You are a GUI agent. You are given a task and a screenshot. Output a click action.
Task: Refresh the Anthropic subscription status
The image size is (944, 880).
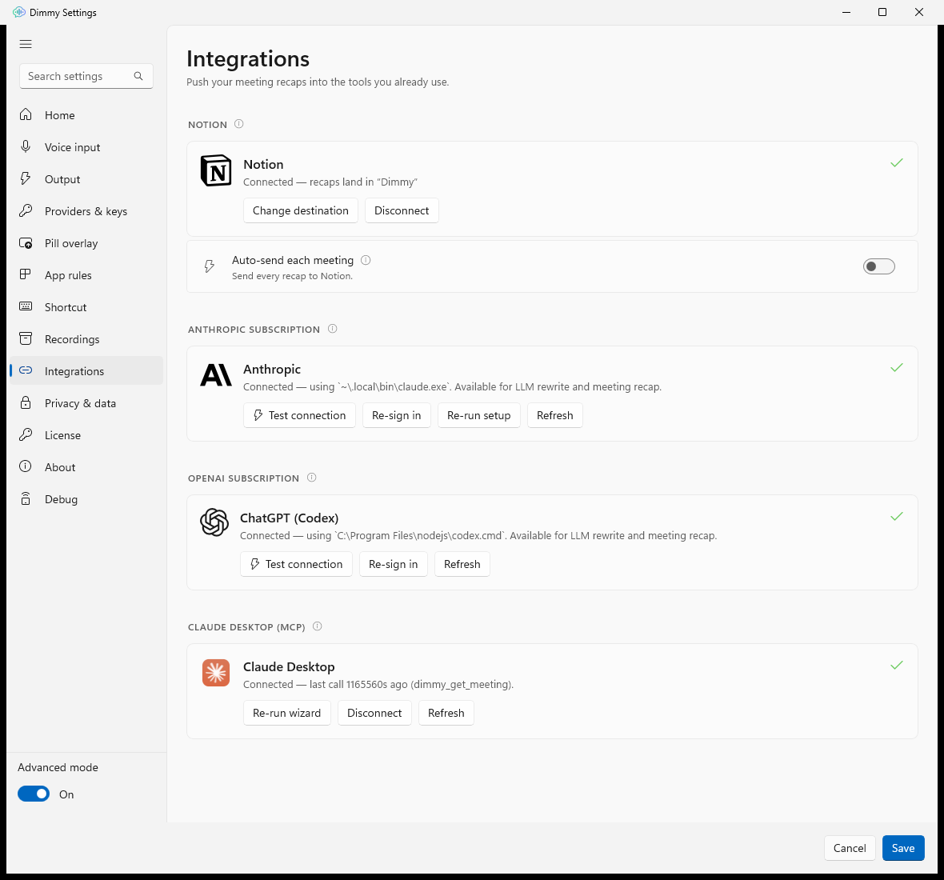click(554, 414)
